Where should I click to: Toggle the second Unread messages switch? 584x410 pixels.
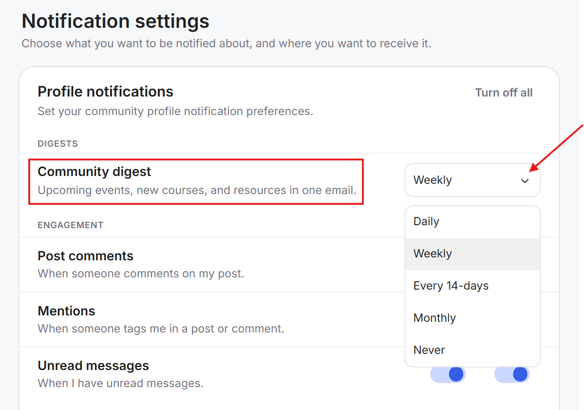[512, 374]
